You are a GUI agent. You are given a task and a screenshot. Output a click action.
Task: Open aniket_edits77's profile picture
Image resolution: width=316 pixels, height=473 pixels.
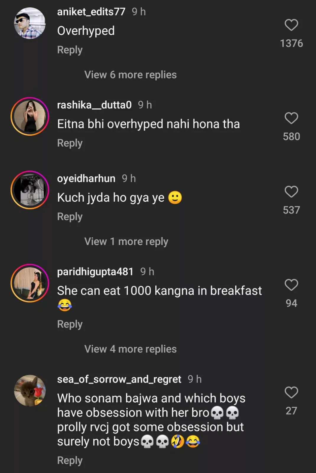[30, 23]
